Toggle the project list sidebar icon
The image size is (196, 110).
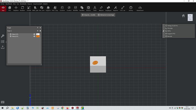(3, 41)
